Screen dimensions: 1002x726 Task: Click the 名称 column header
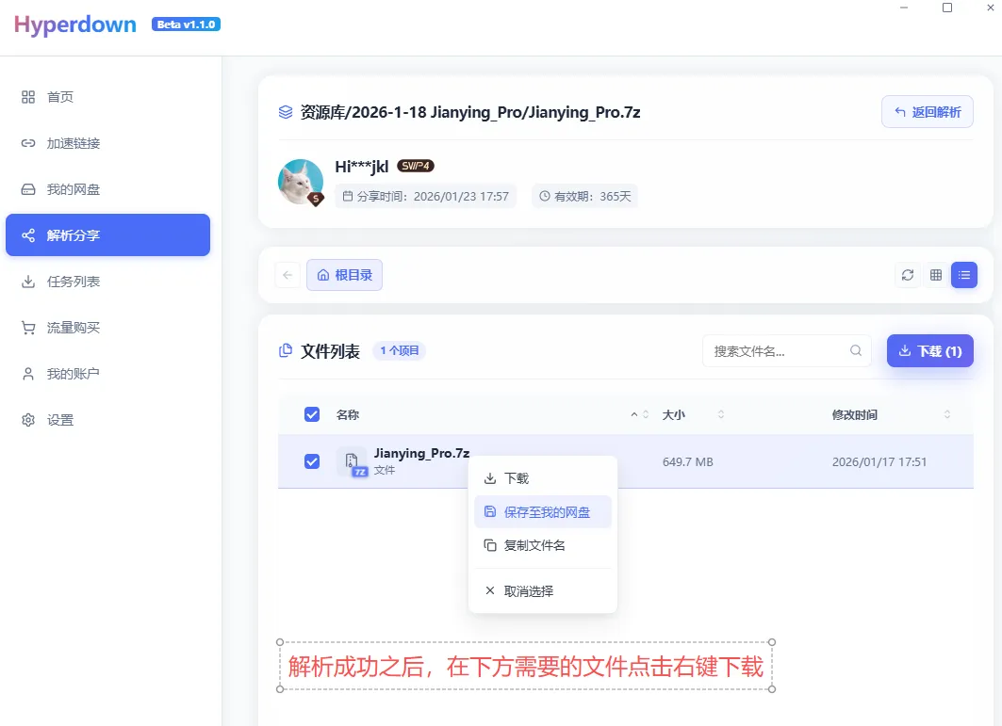pos(348,415)
